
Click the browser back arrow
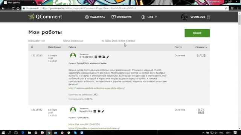tap(3, 8)
